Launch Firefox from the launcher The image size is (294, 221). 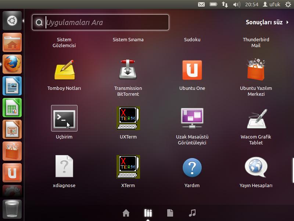pyautogui.click(x=12, y=64)
